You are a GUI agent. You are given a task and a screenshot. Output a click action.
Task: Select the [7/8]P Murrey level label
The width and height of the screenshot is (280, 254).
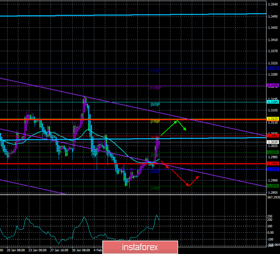tap(155, 121)
